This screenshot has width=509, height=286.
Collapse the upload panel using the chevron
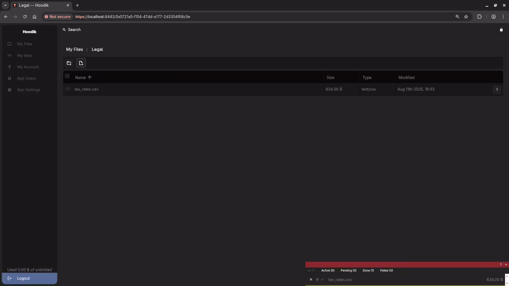click(506, 265)
